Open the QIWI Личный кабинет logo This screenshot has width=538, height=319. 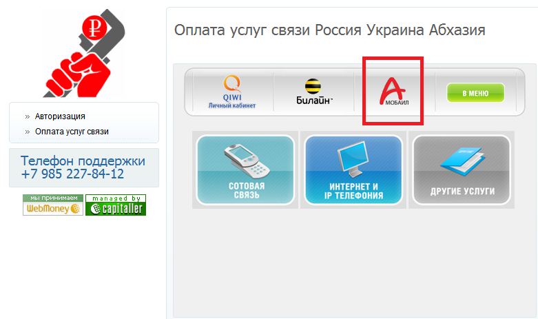[x=232, y=92]
